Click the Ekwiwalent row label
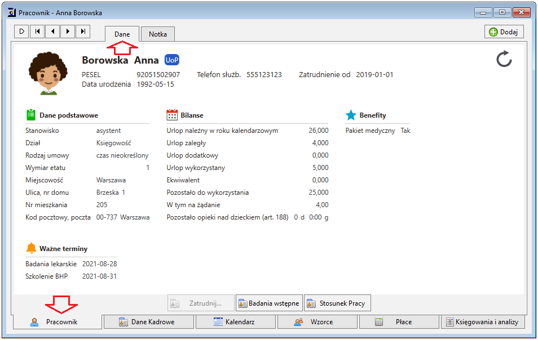 pyautogui.click(x=183, y=180)
